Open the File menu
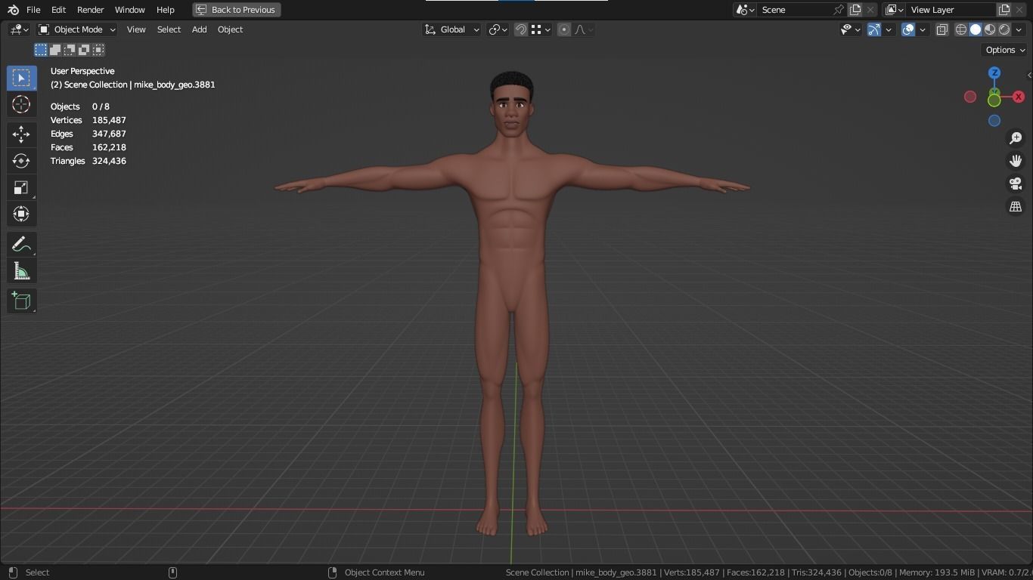 pyautogui.click(x=33, y=10)
